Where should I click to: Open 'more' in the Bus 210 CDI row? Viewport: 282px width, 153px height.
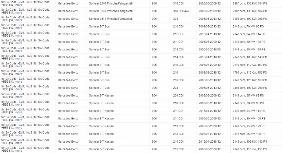(19, 28)
